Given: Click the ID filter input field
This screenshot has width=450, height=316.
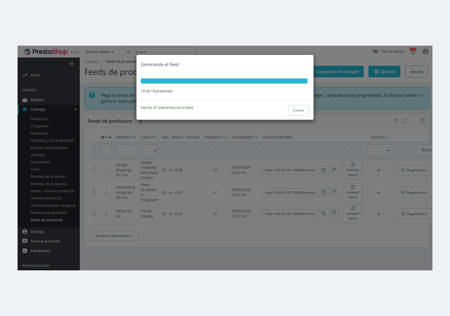Looking at the screenshot, I should [106, 150].
